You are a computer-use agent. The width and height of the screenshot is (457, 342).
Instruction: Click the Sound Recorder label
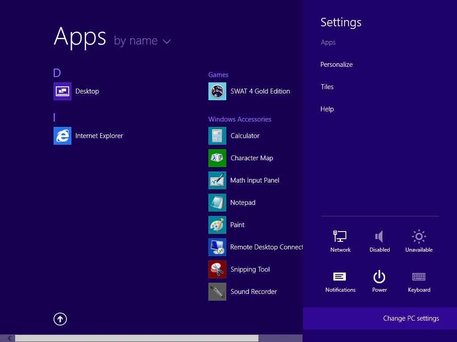click(x=253, y=292)
